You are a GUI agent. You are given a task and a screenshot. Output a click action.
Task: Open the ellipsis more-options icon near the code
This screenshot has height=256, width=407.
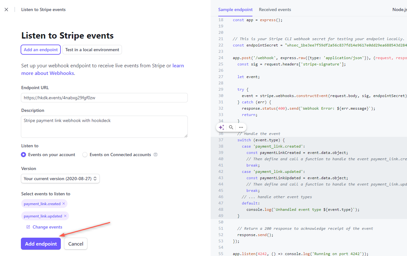[241, 127]
